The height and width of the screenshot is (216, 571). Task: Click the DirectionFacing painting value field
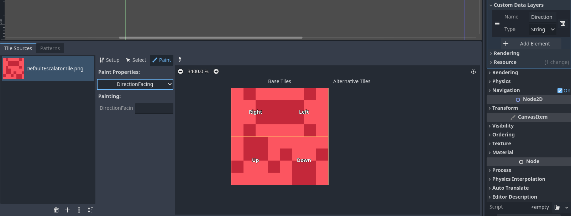[154, 108]
